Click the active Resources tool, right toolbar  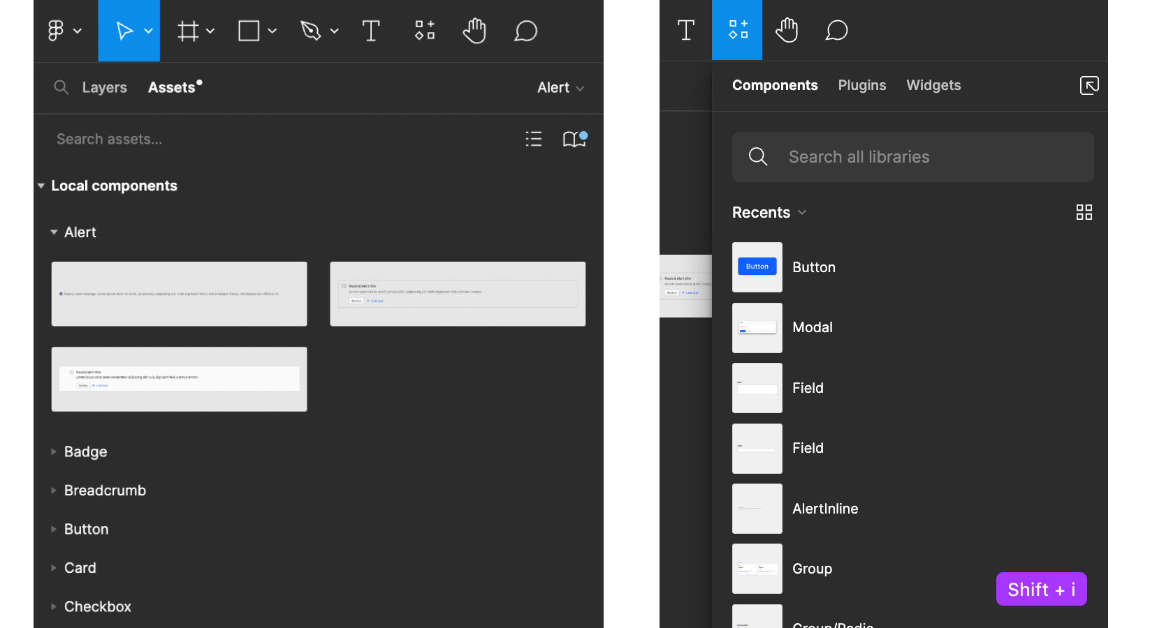click(737, 30)
